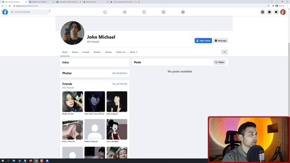Image resolution: width=290 pixels, height=163 pixels.
Task: Switch to the Check-ins tab
Action: [121, 52]
